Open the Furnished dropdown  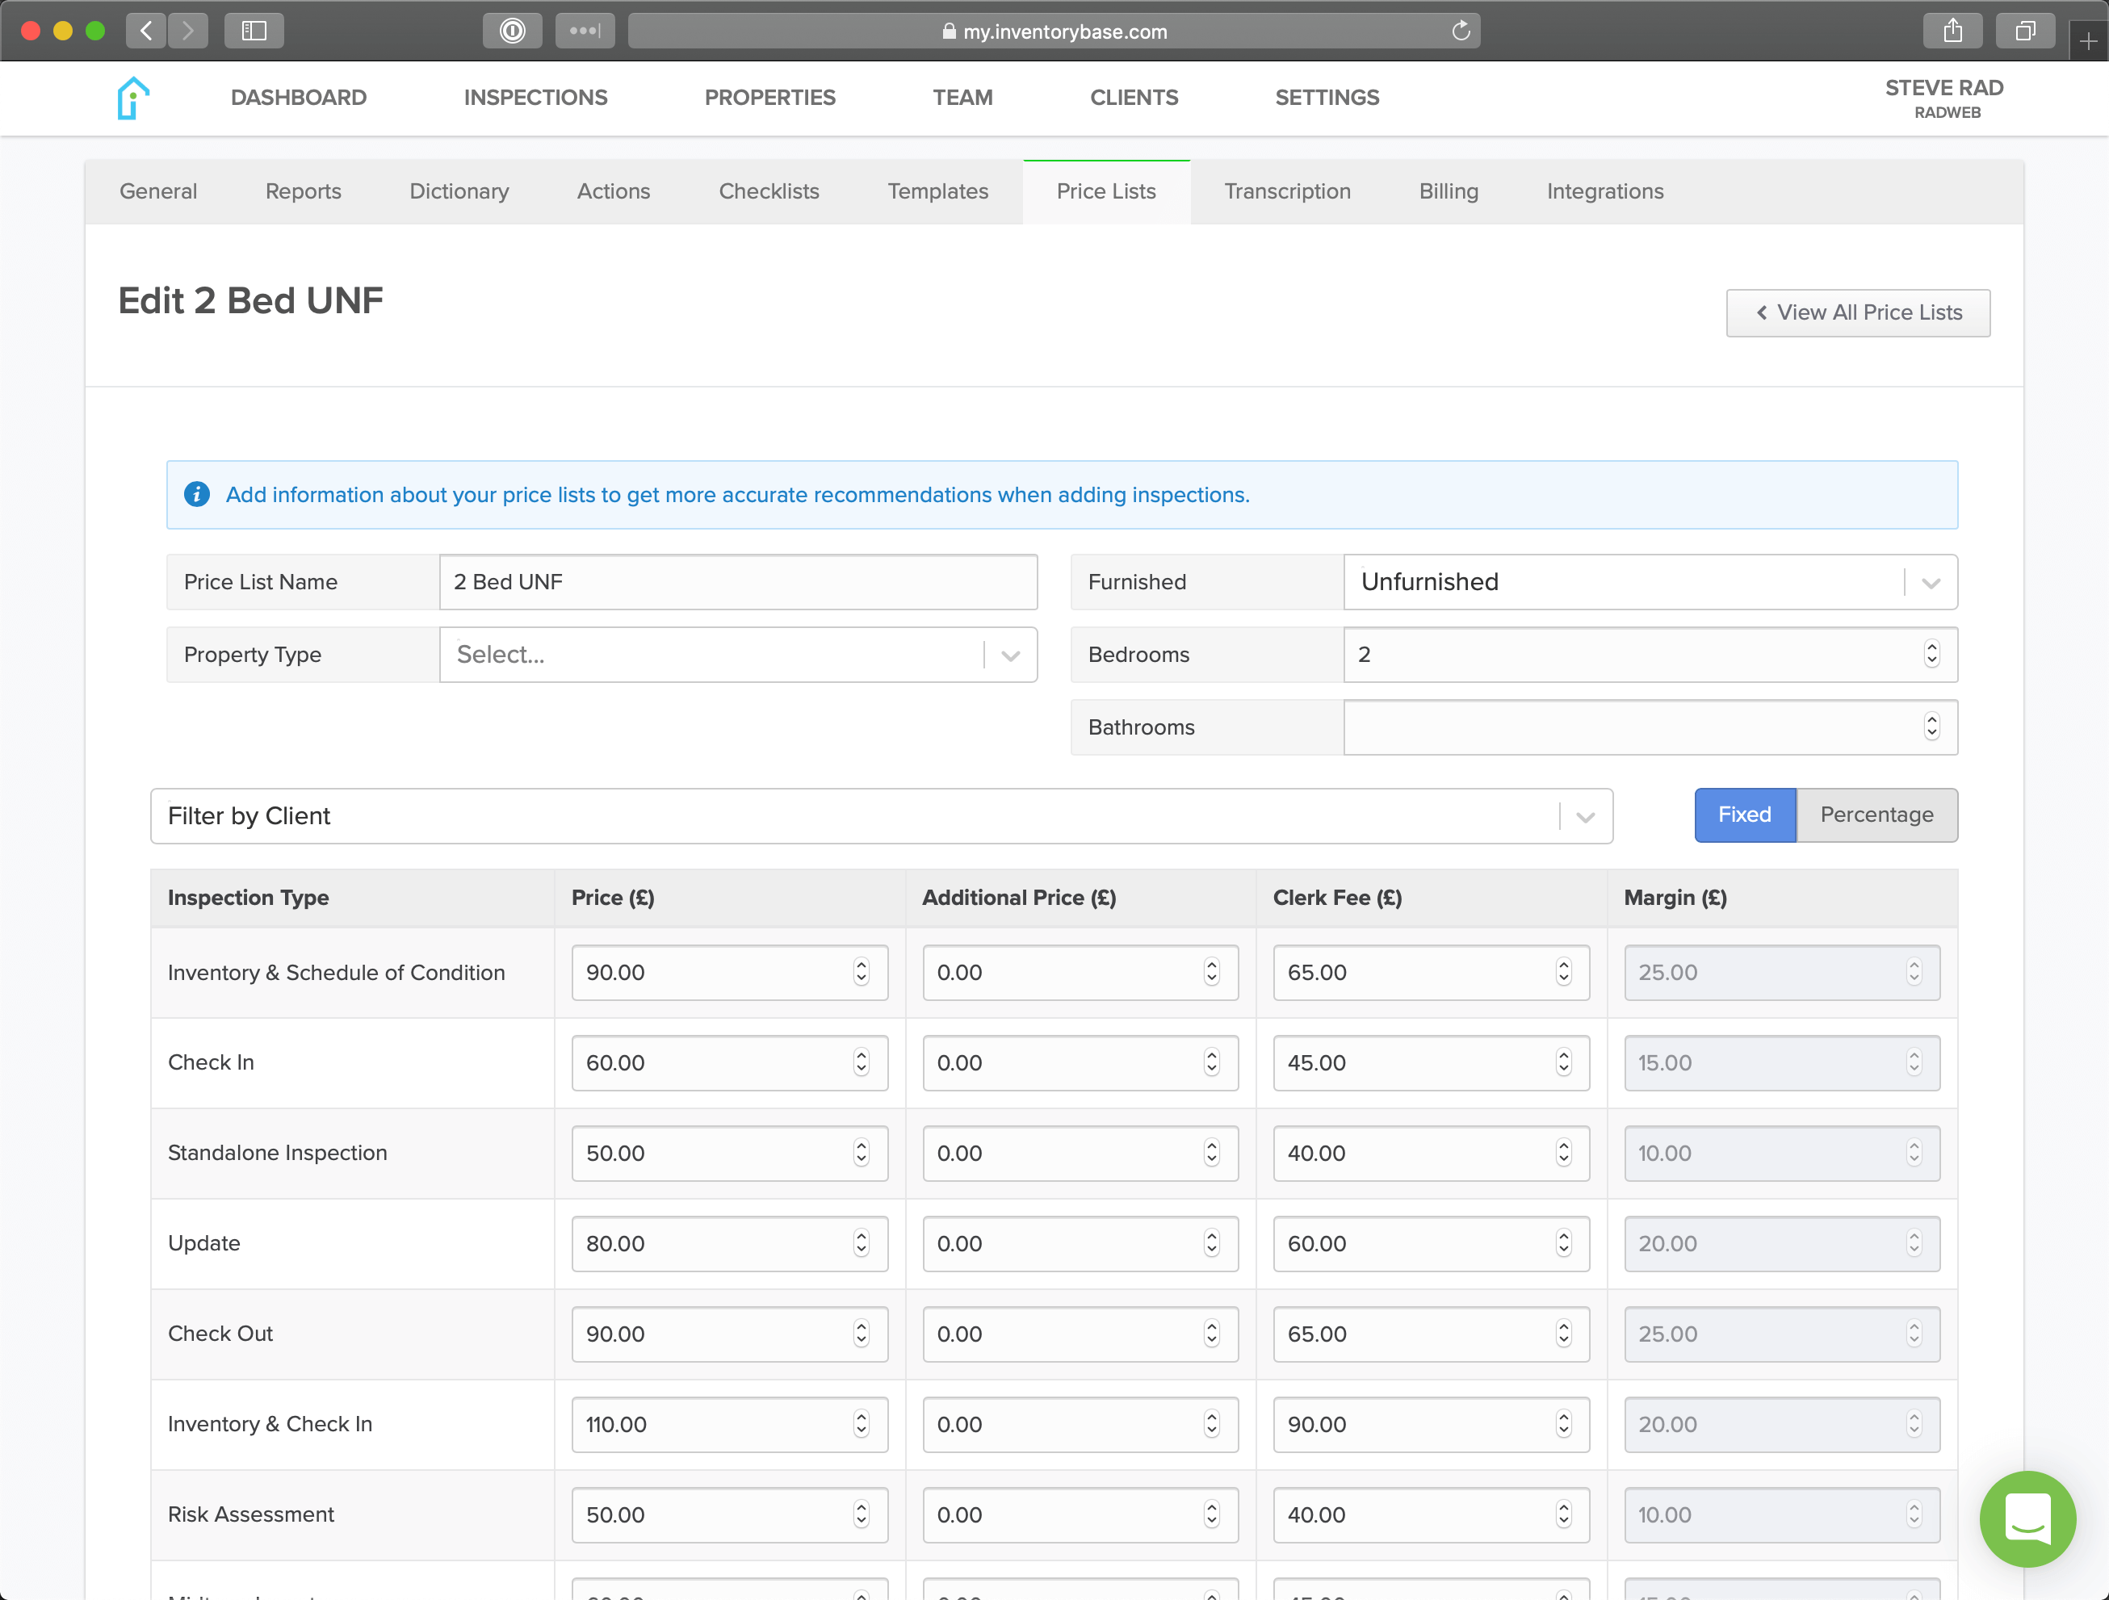click(x=1650, y=582)
